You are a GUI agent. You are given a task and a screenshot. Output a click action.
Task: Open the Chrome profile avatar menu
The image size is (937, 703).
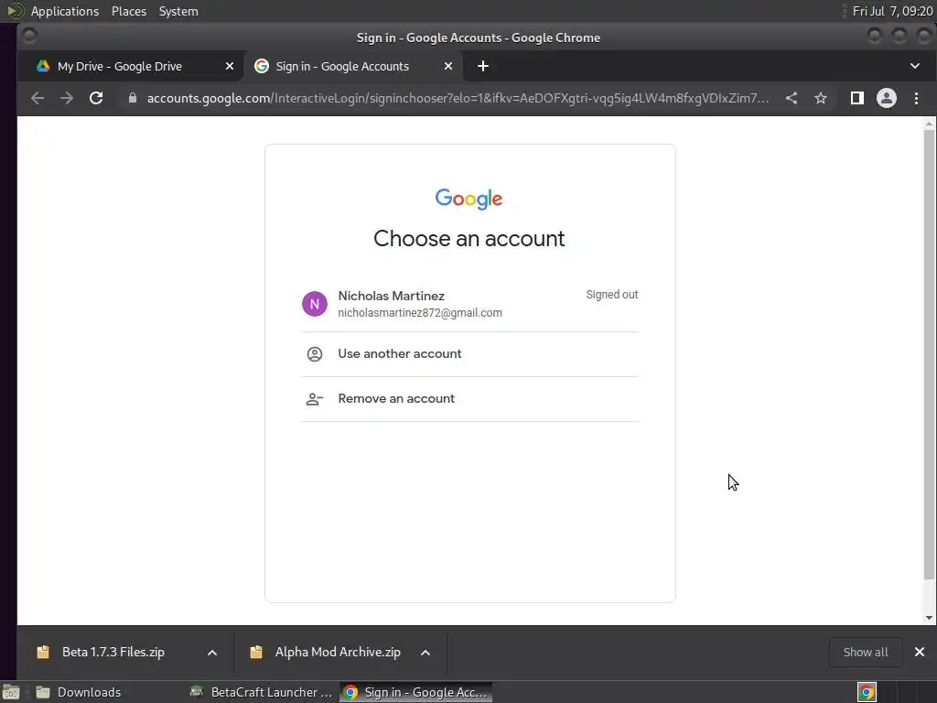(x=886, y=98)
